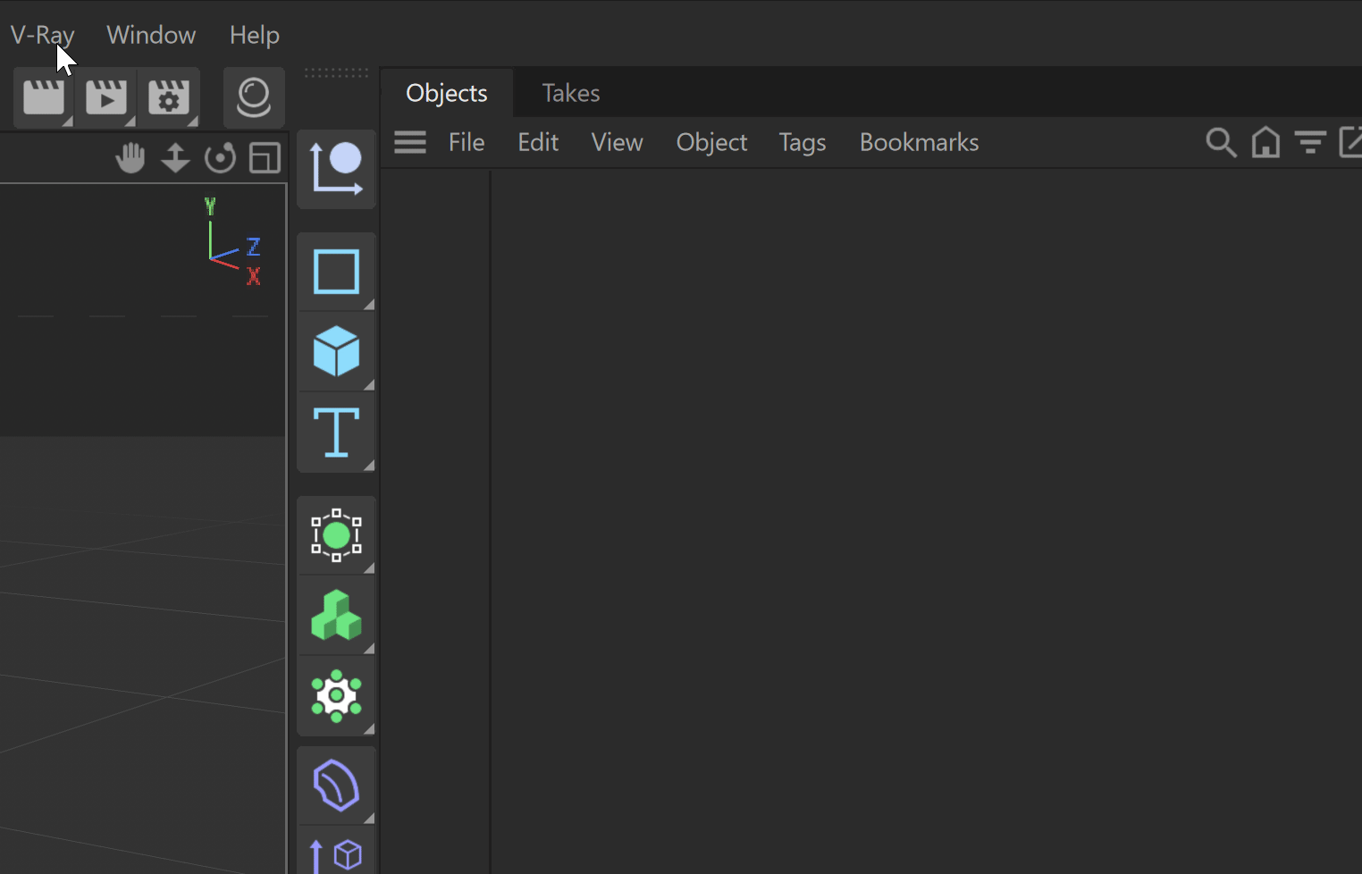
Task: Select the viewport pan hand icon
Action: (130, 158)
